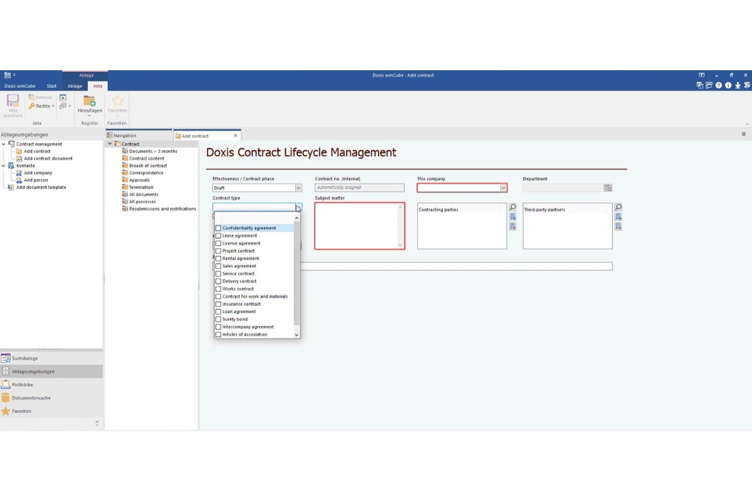Tick Insurance contract checkbox
Screen dimensions: 752x502
(x=218, y=304)
